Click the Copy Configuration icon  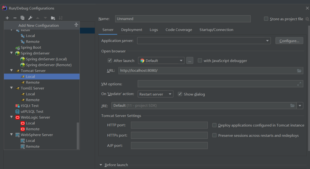23,18
